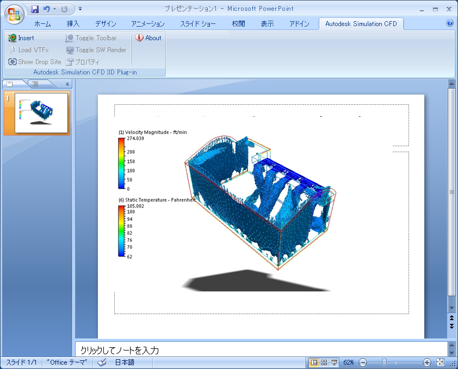Click the notes field to enter notes

coord(261,350)
